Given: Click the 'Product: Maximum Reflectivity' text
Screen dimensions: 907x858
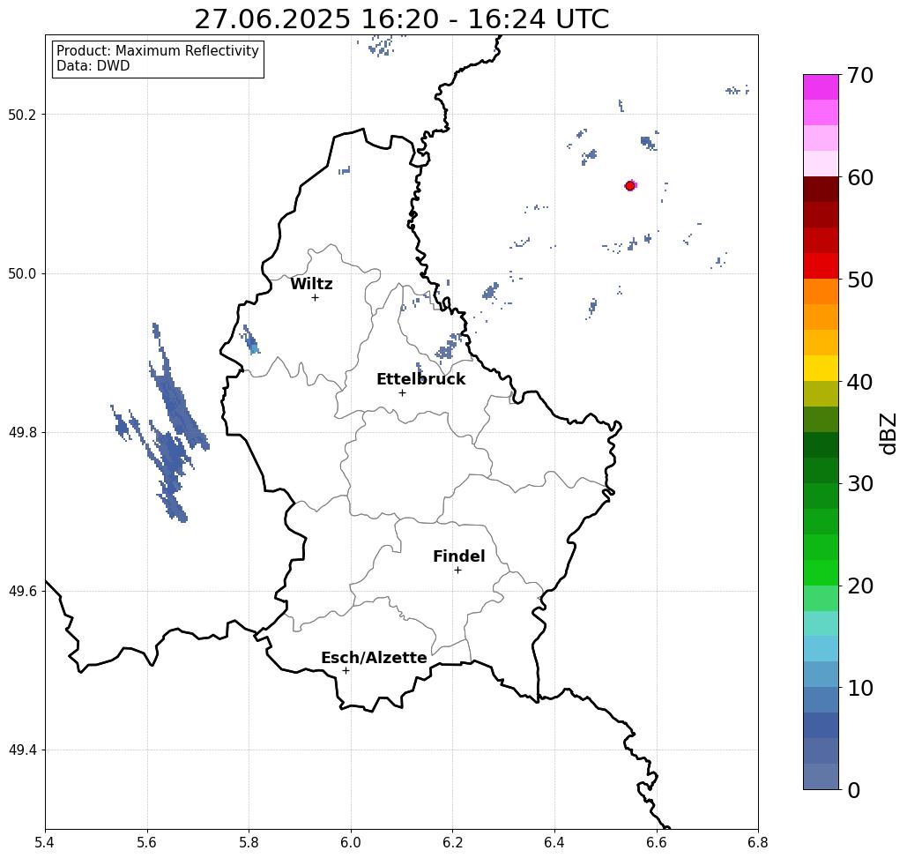Looking at the screenshot, I should click(157, 51).
